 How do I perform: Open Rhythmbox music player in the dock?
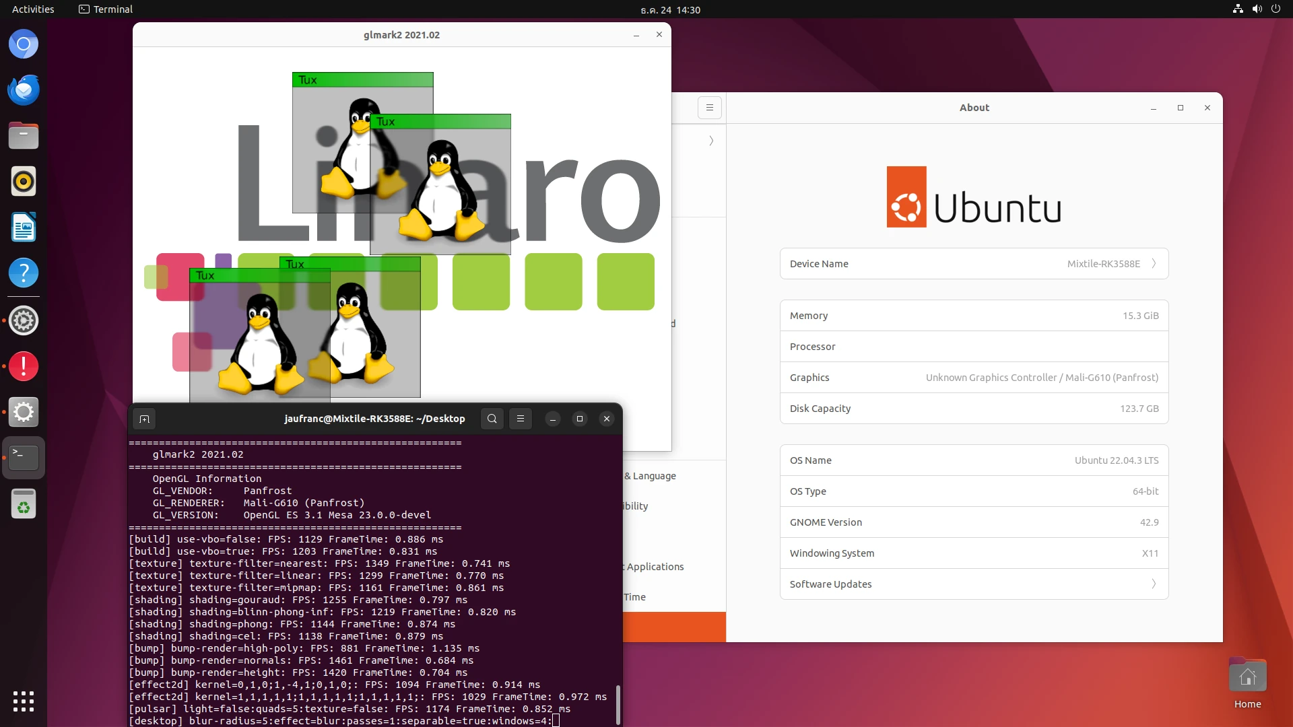point(24,181)
